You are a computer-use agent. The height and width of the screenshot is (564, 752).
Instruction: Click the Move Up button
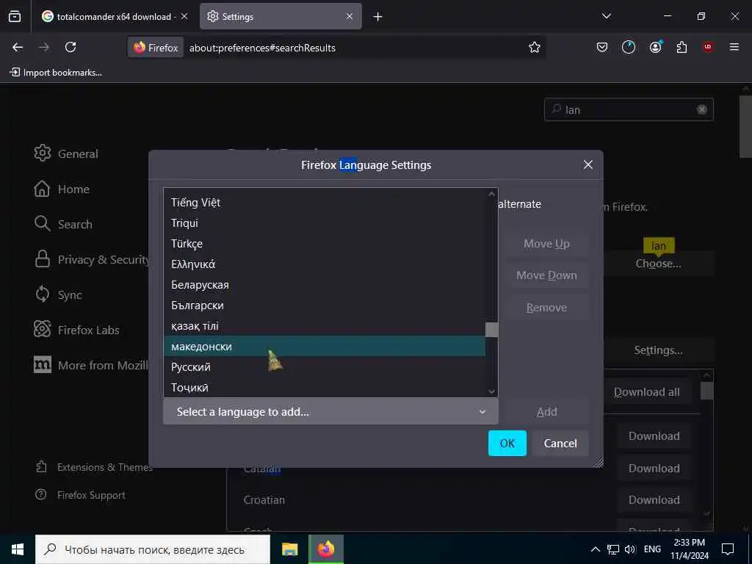[x=546, y=244]
